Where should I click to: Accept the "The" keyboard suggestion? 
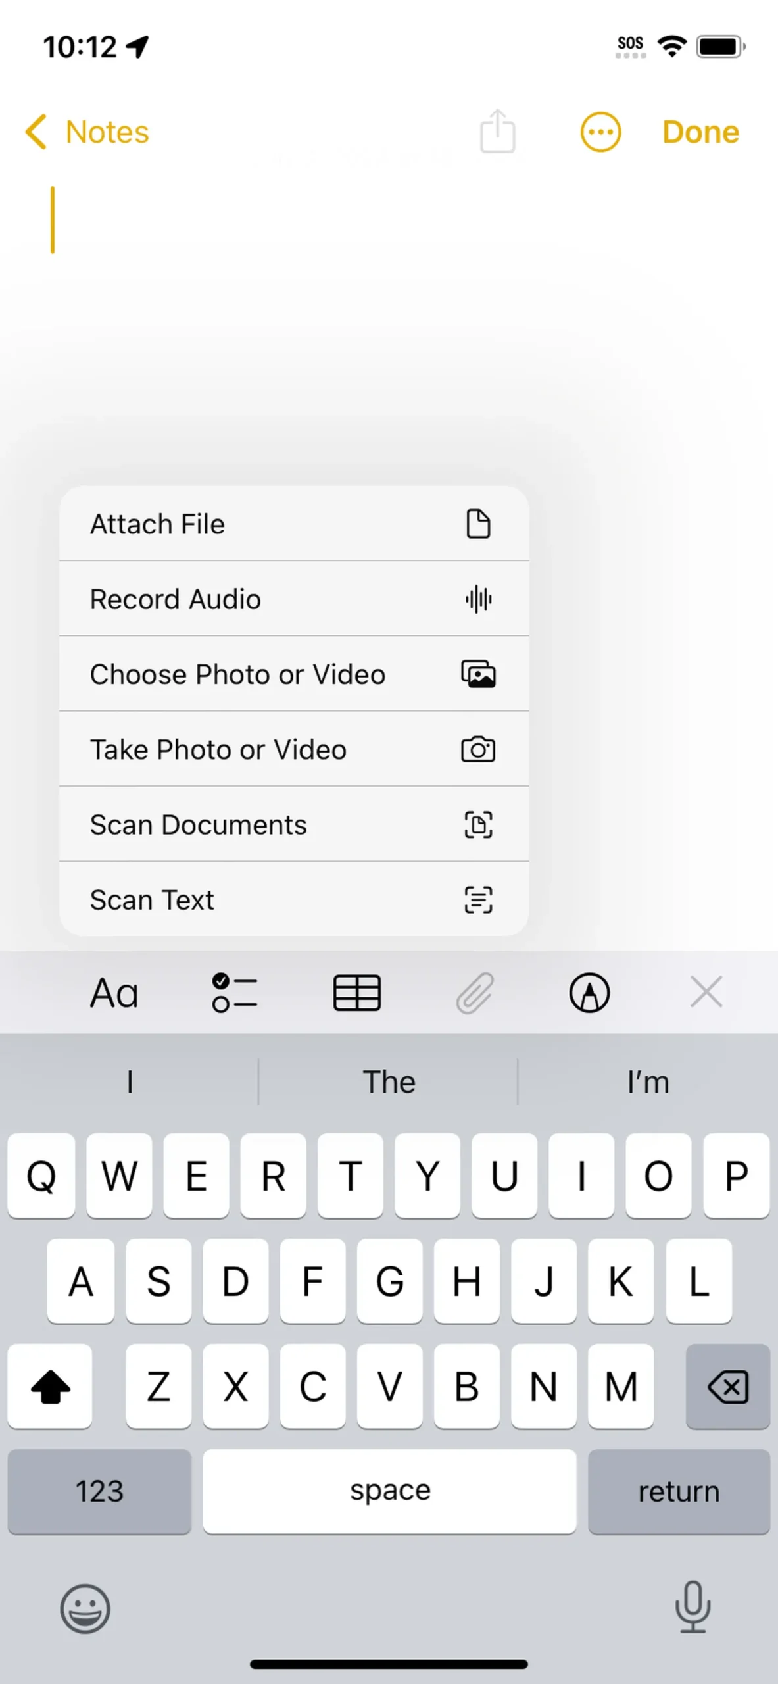click(389, 1081)
